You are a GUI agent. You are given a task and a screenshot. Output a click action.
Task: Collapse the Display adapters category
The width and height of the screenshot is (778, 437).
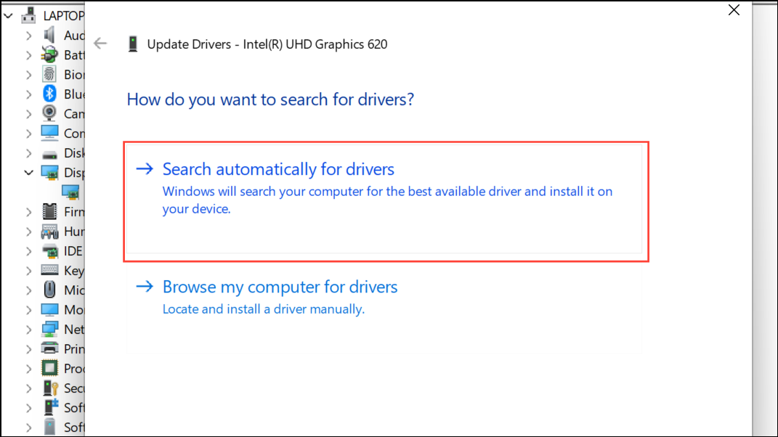[29, 173]
